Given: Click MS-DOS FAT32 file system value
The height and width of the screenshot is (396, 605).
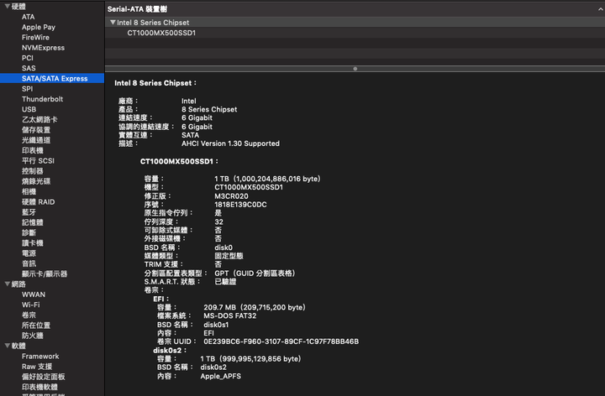Looking at the screenshot, I should point(230,315).
